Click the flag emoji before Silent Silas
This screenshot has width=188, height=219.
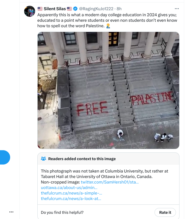[x=40, y=9]
